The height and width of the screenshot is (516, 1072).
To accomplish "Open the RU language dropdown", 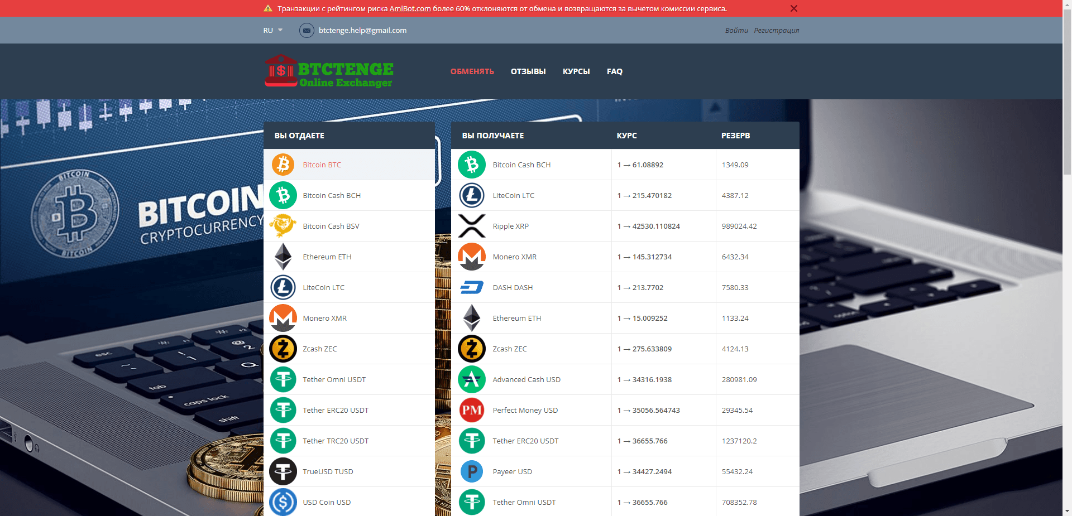I will (272, 30).
